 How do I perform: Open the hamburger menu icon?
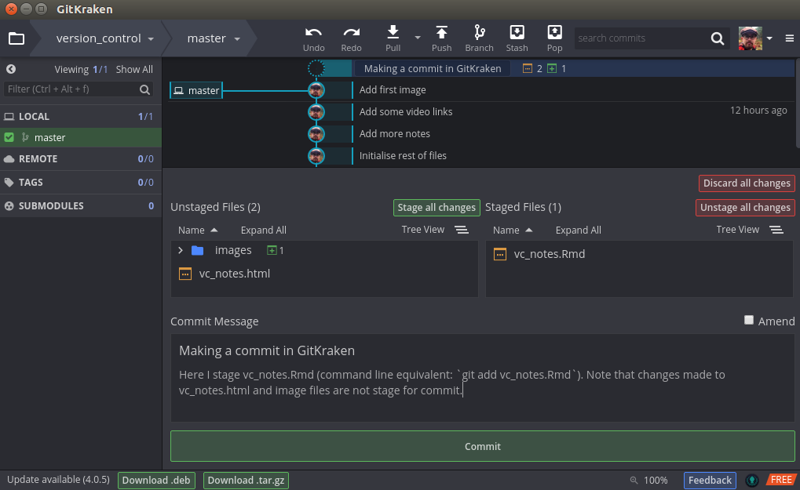point(789,38)
